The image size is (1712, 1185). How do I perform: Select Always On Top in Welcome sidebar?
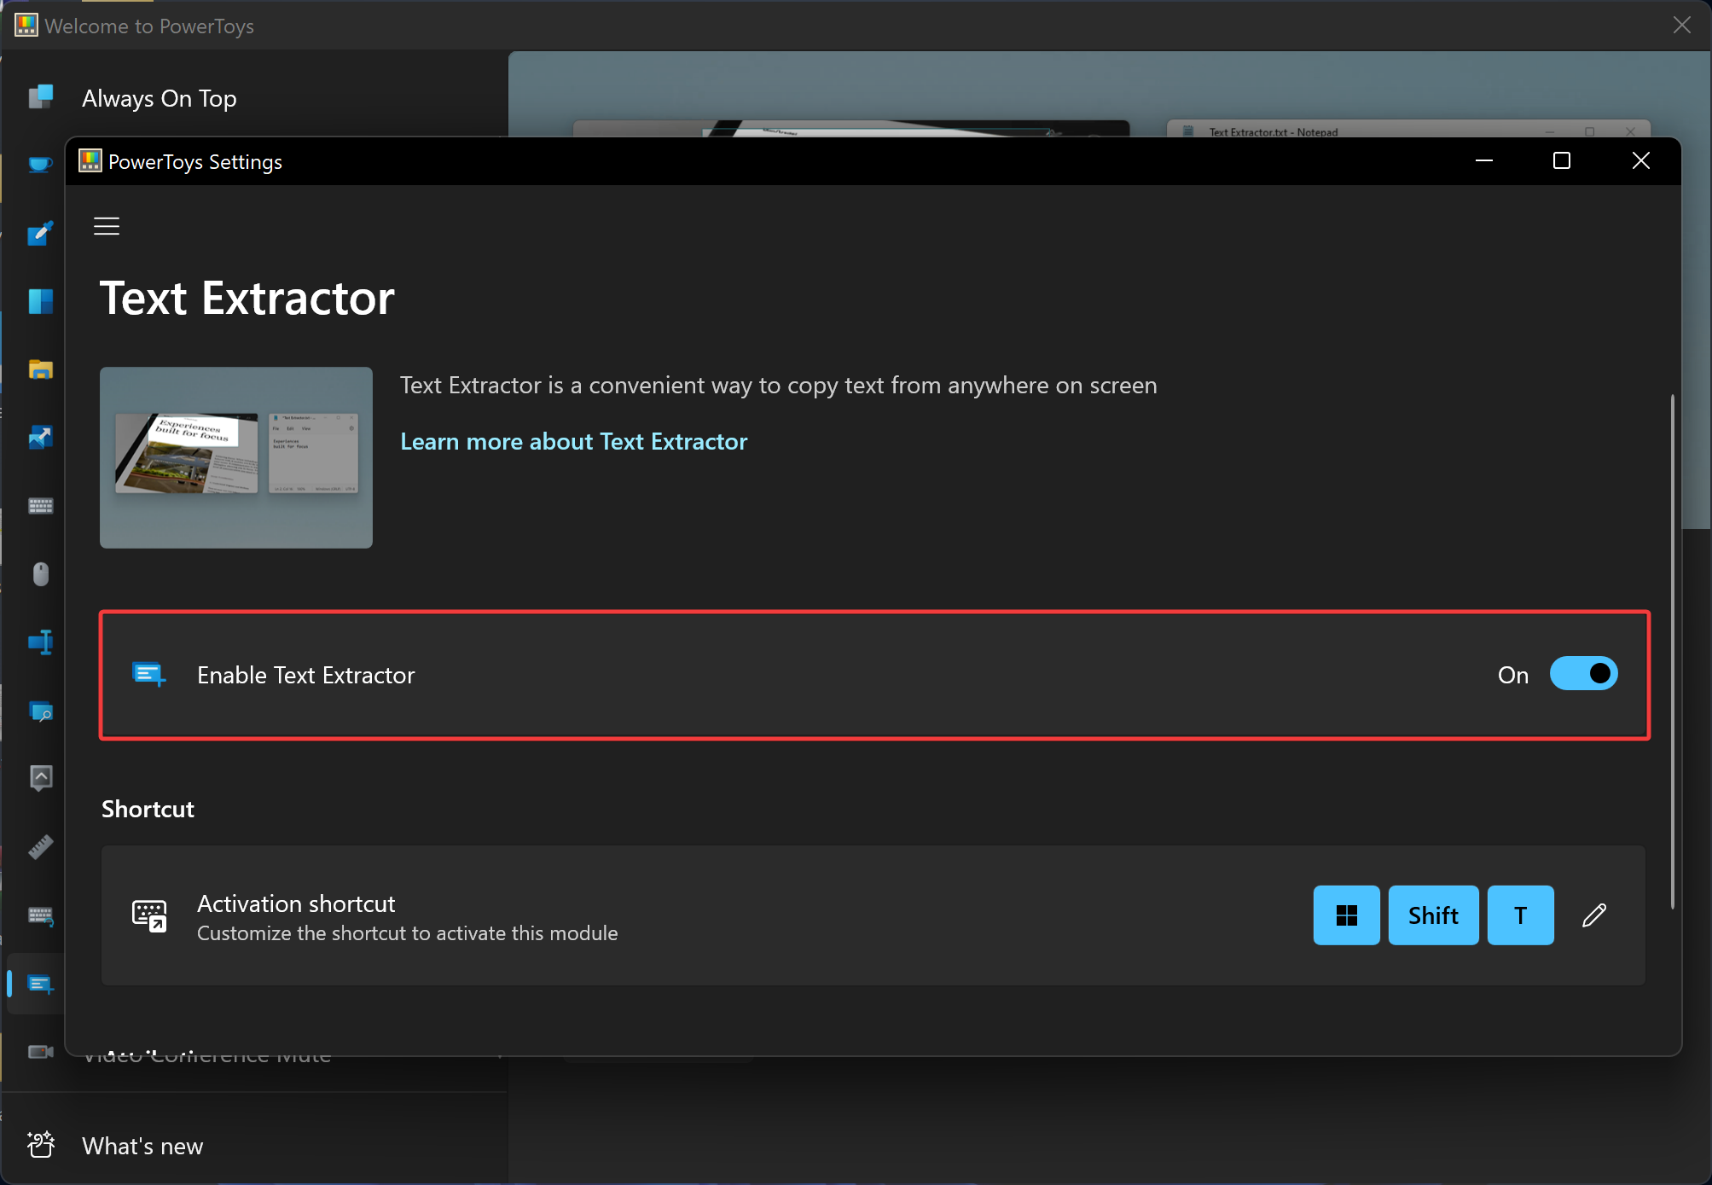(x=159, y=98)
